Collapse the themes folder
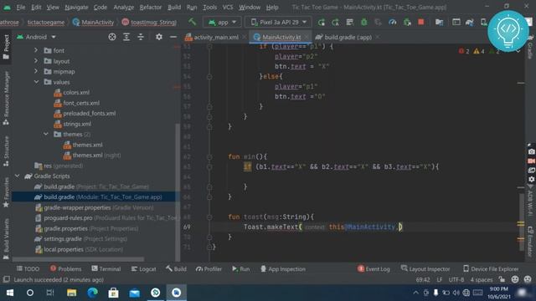This screenshot has width=536, height=301. [46, 134]
